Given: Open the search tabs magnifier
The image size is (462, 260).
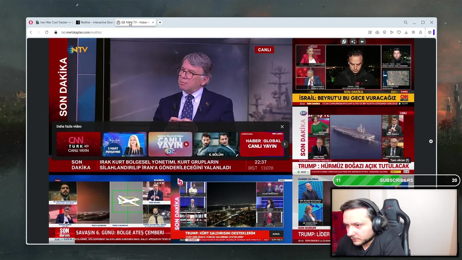Looking at the screenshot, I should 406,22.
